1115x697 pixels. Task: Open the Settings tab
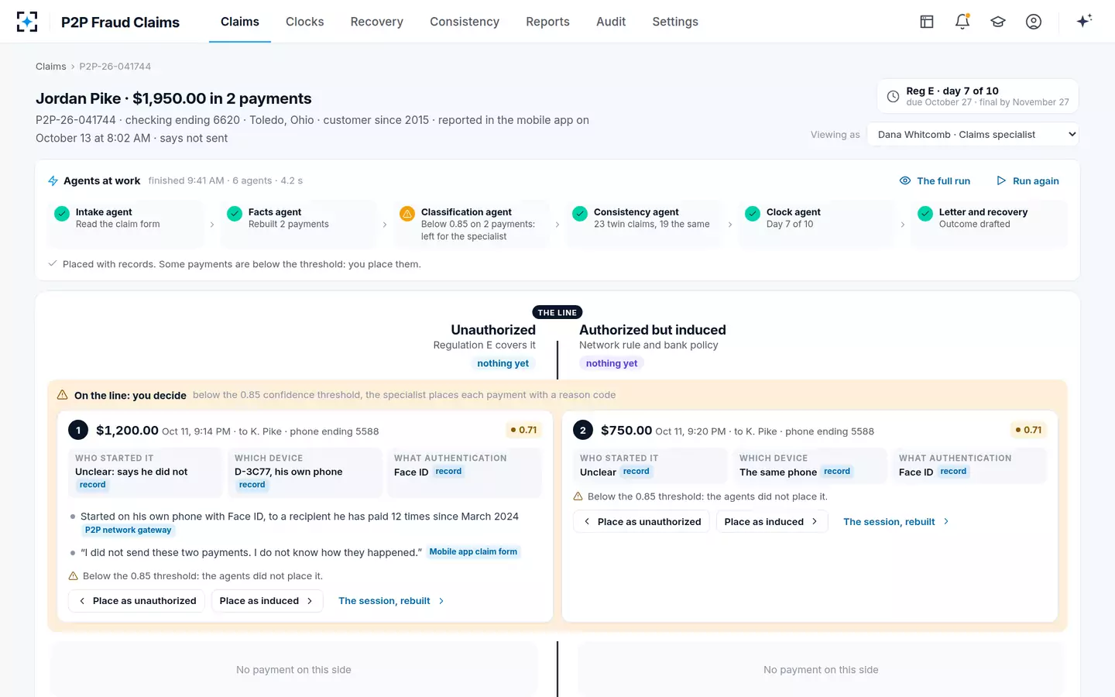tap(675, 22)
